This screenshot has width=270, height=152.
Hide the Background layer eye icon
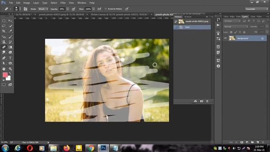tap(225, 38)
